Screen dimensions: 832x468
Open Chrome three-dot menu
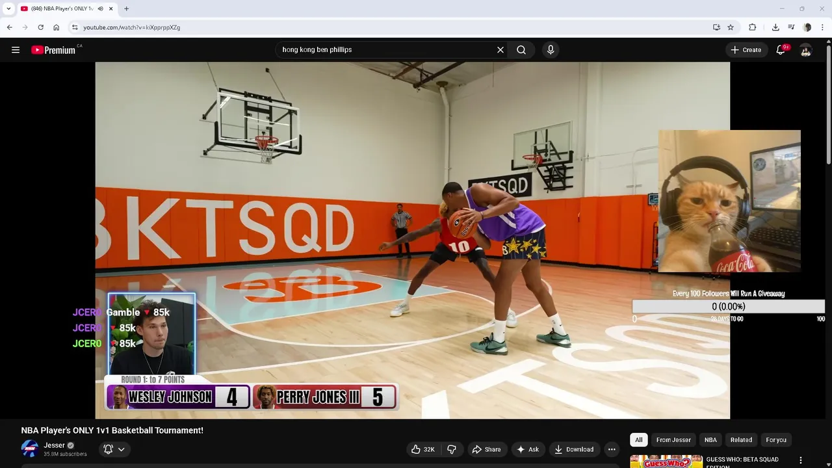pos(823,27)
